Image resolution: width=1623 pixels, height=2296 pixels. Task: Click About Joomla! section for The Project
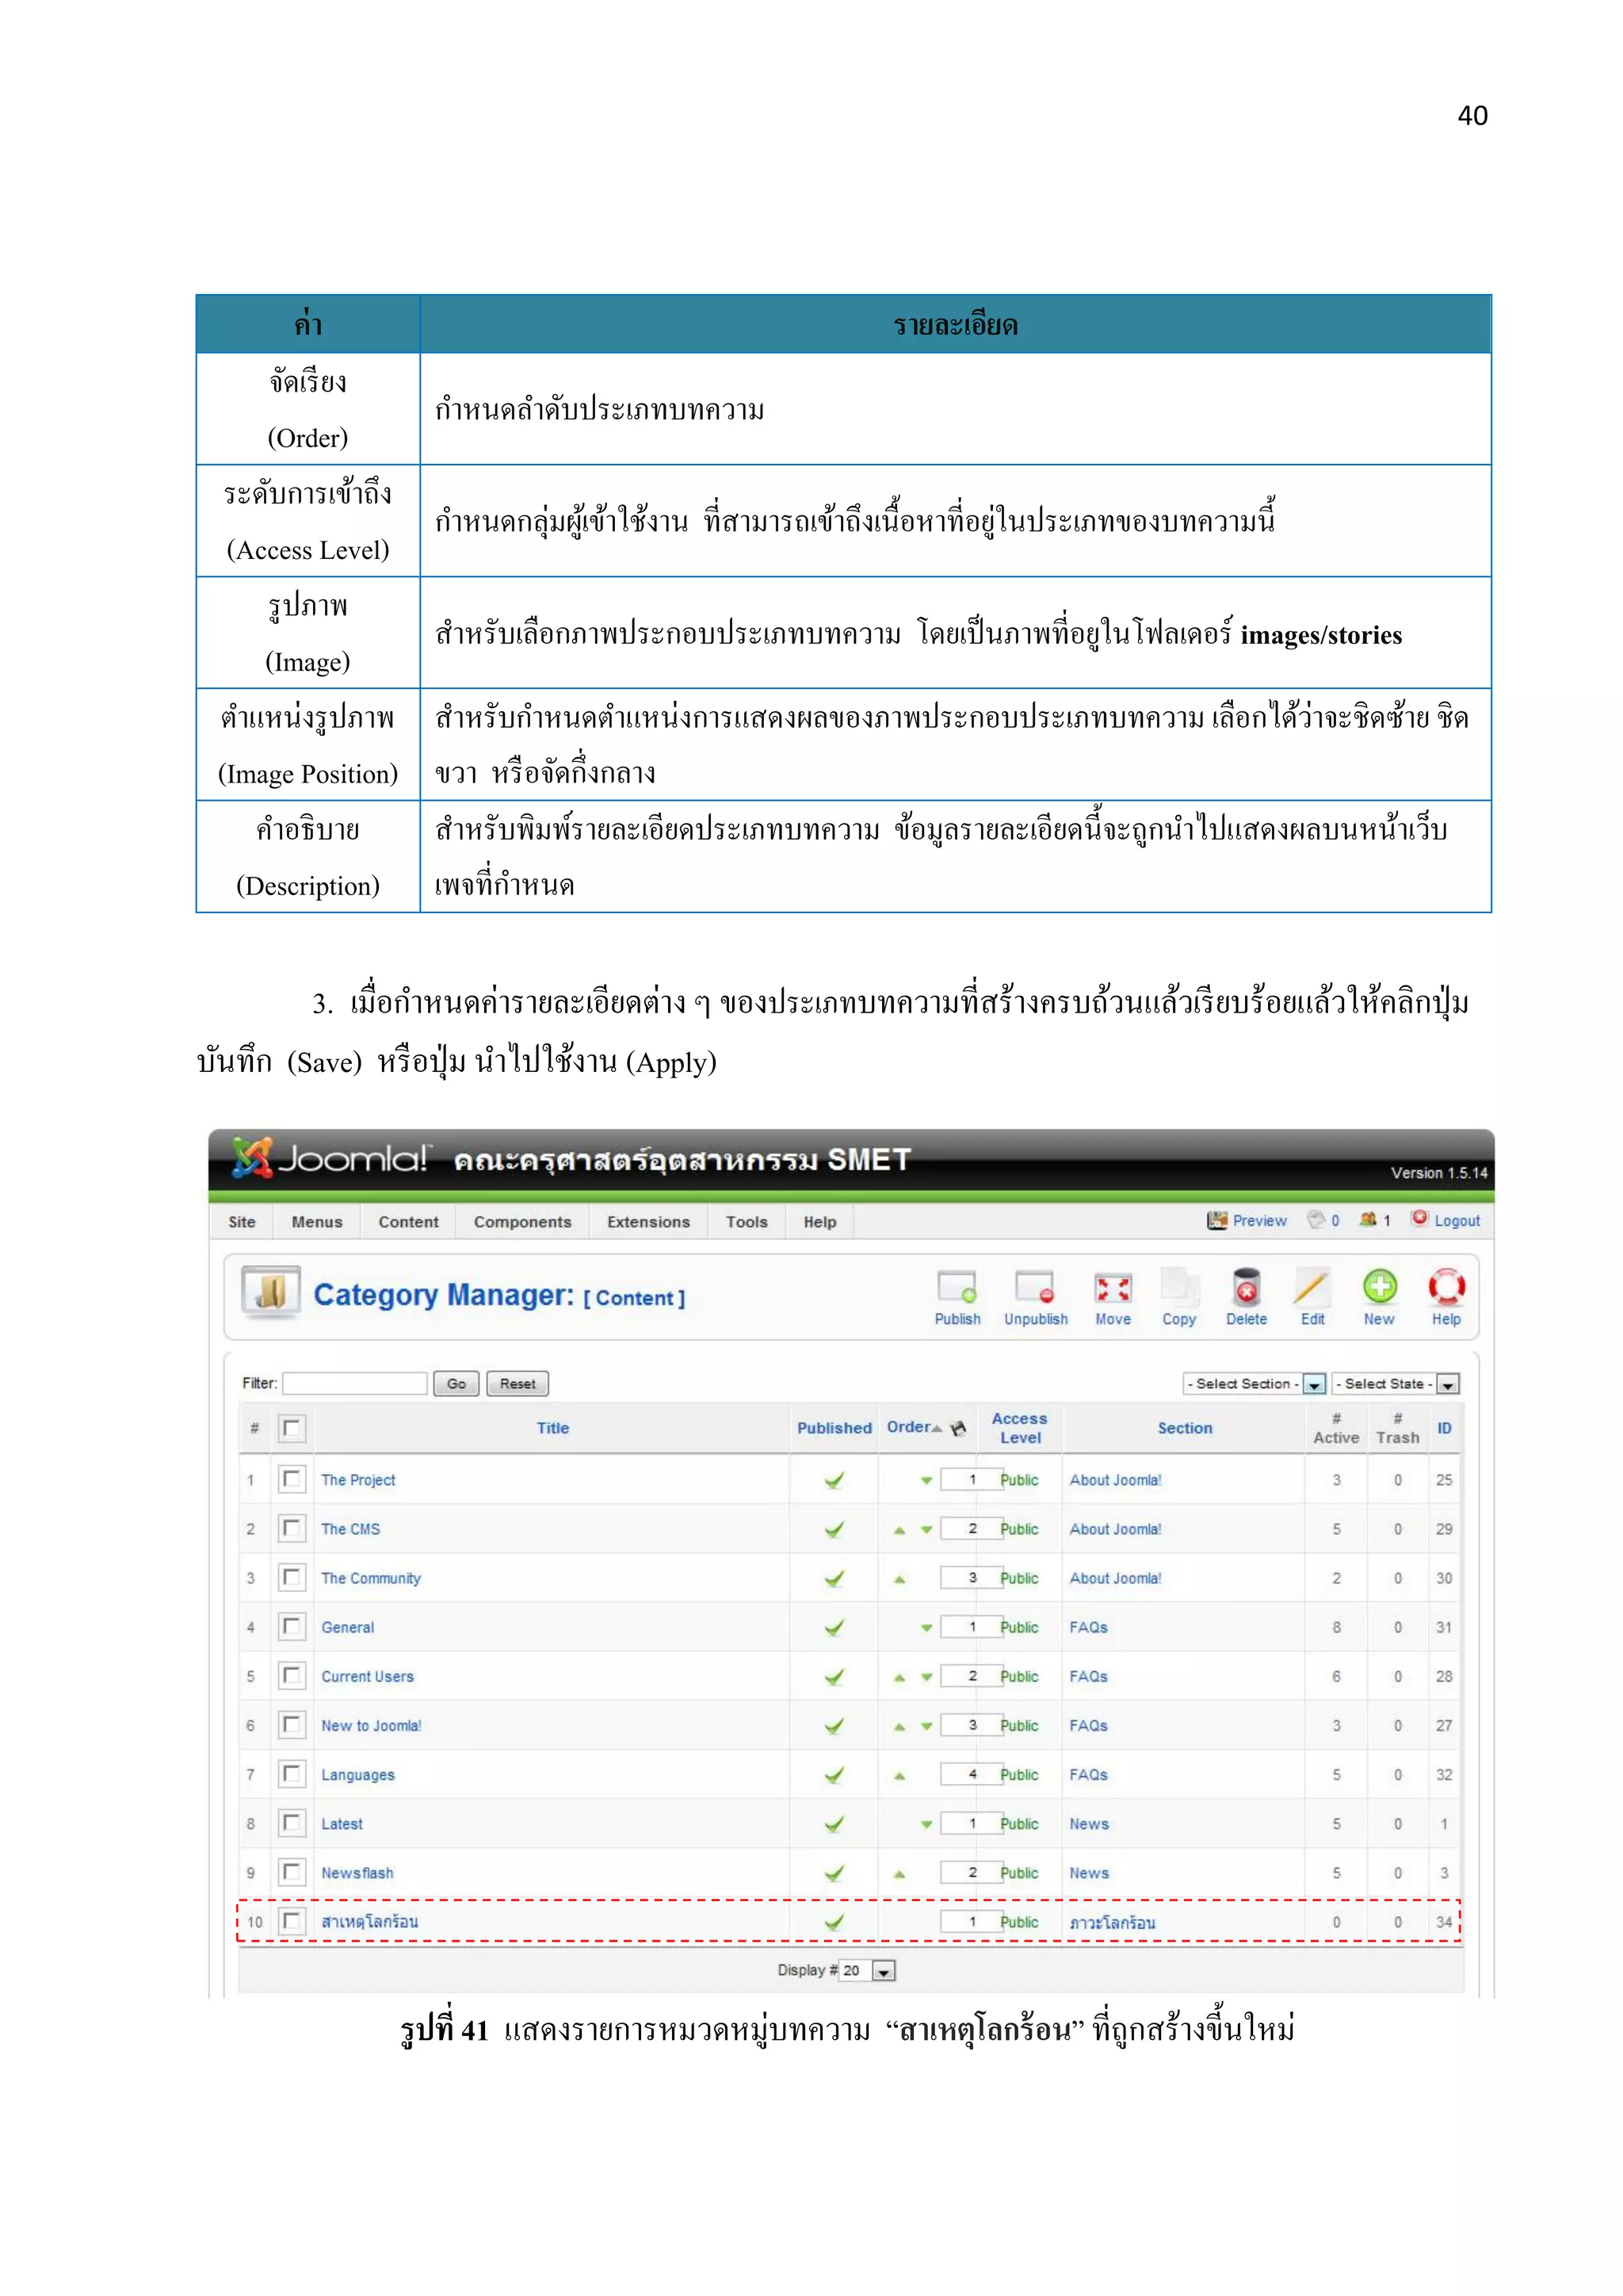click(x=1115, y=1480)
